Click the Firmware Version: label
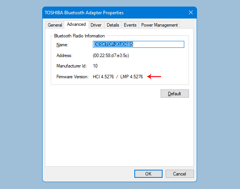 (72, 77)
